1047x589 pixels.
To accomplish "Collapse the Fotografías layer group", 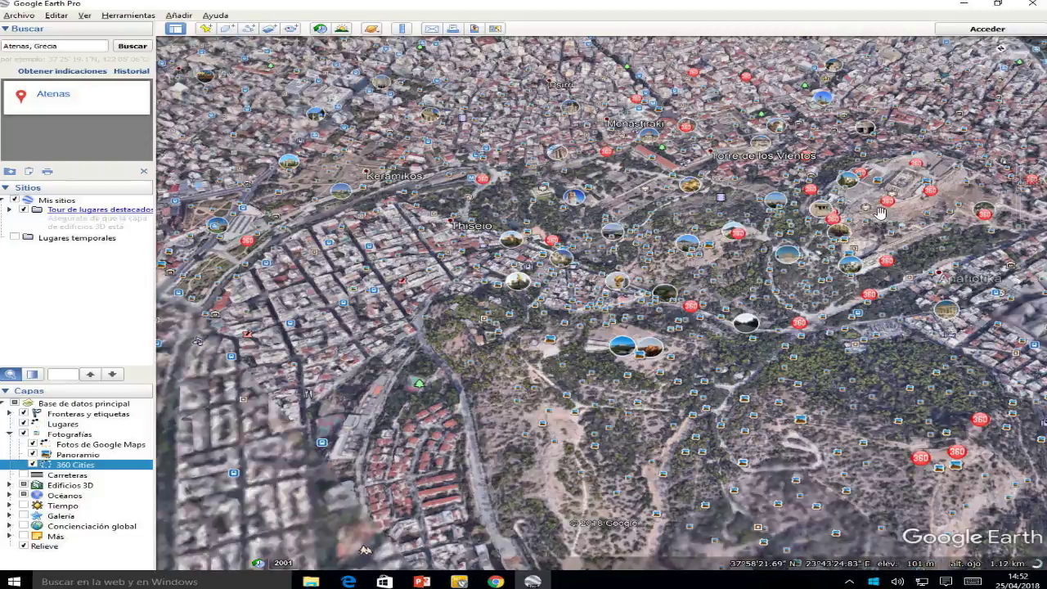I will pyautogui.click(x=10, y=434).
